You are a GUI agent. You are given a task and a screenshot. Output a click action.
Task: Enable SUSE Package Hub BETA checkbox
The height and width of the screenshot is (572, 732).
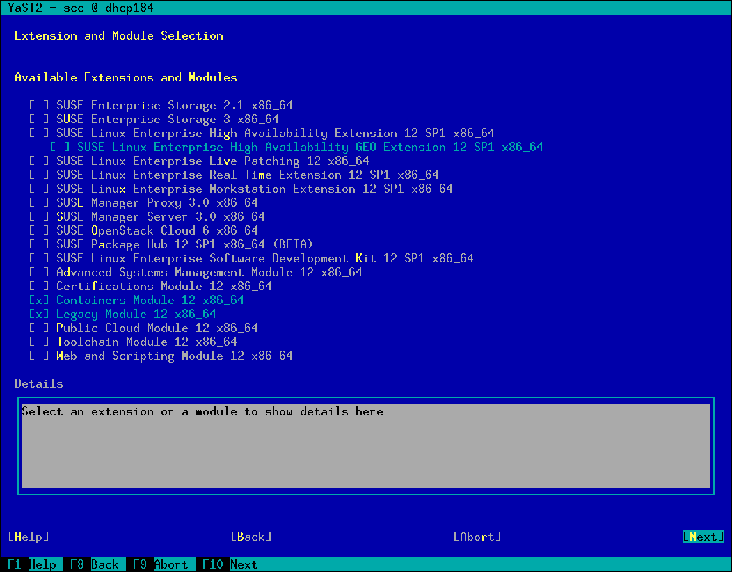(x=39, y=245)
